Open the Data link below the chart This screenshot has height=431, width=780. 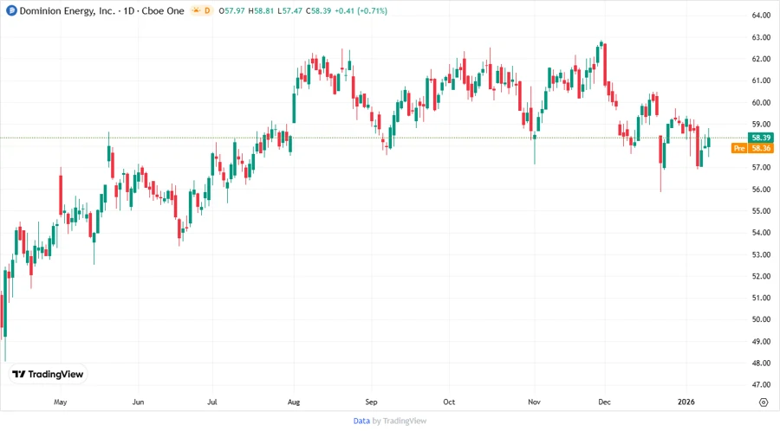click(361, 421)
